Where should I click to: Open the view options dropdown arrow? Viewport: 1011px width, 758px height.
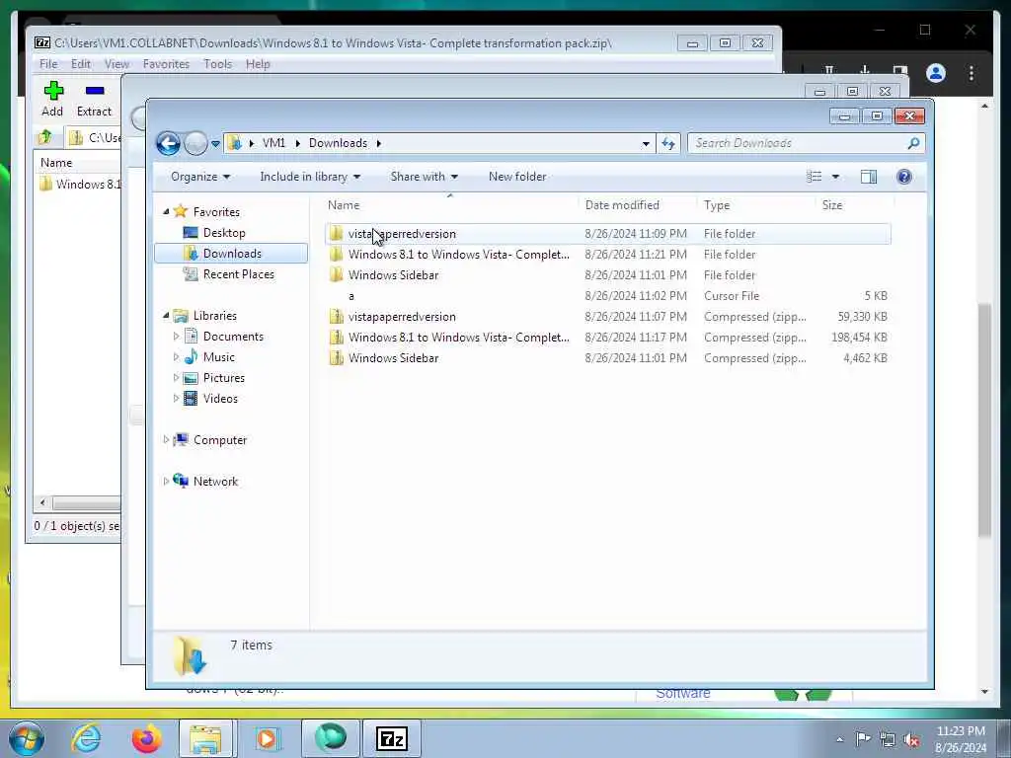pyautogui.click(x=835, y=177)
